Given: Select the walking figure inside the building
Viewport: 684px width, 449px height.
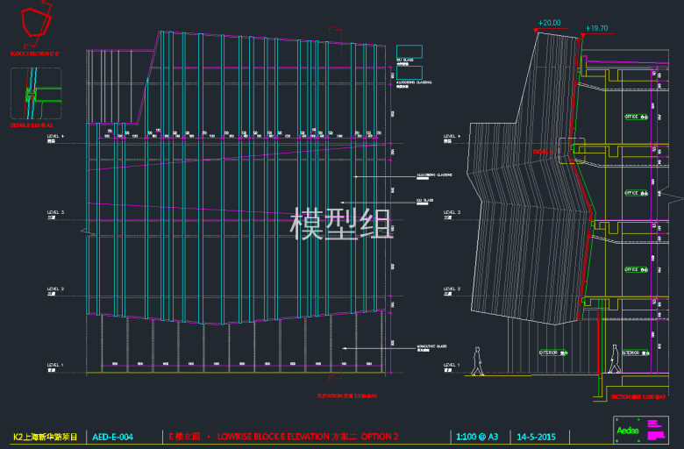Looking at the screenshot, I should pos(615,359).
